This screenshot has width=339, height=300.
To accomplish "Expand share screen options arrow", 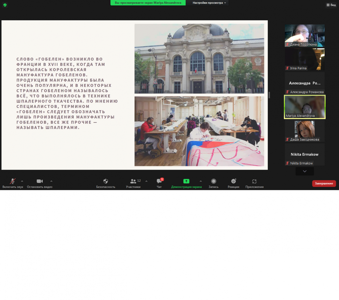I will pos(201,181).
